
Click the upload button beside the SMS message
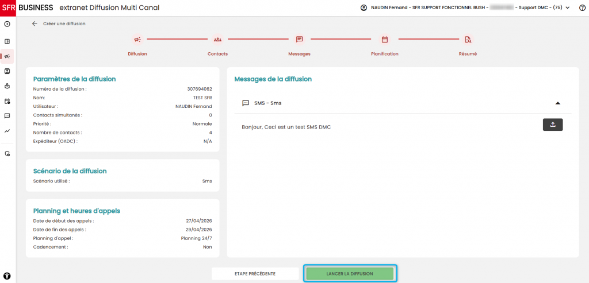553,125
